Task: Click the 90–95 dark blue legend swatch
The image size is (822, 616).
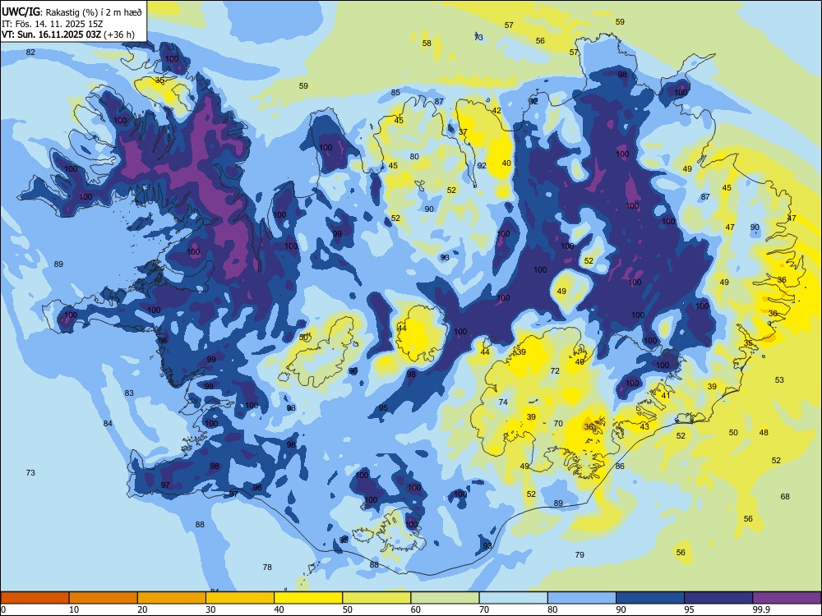Action: tap(650, 598)
